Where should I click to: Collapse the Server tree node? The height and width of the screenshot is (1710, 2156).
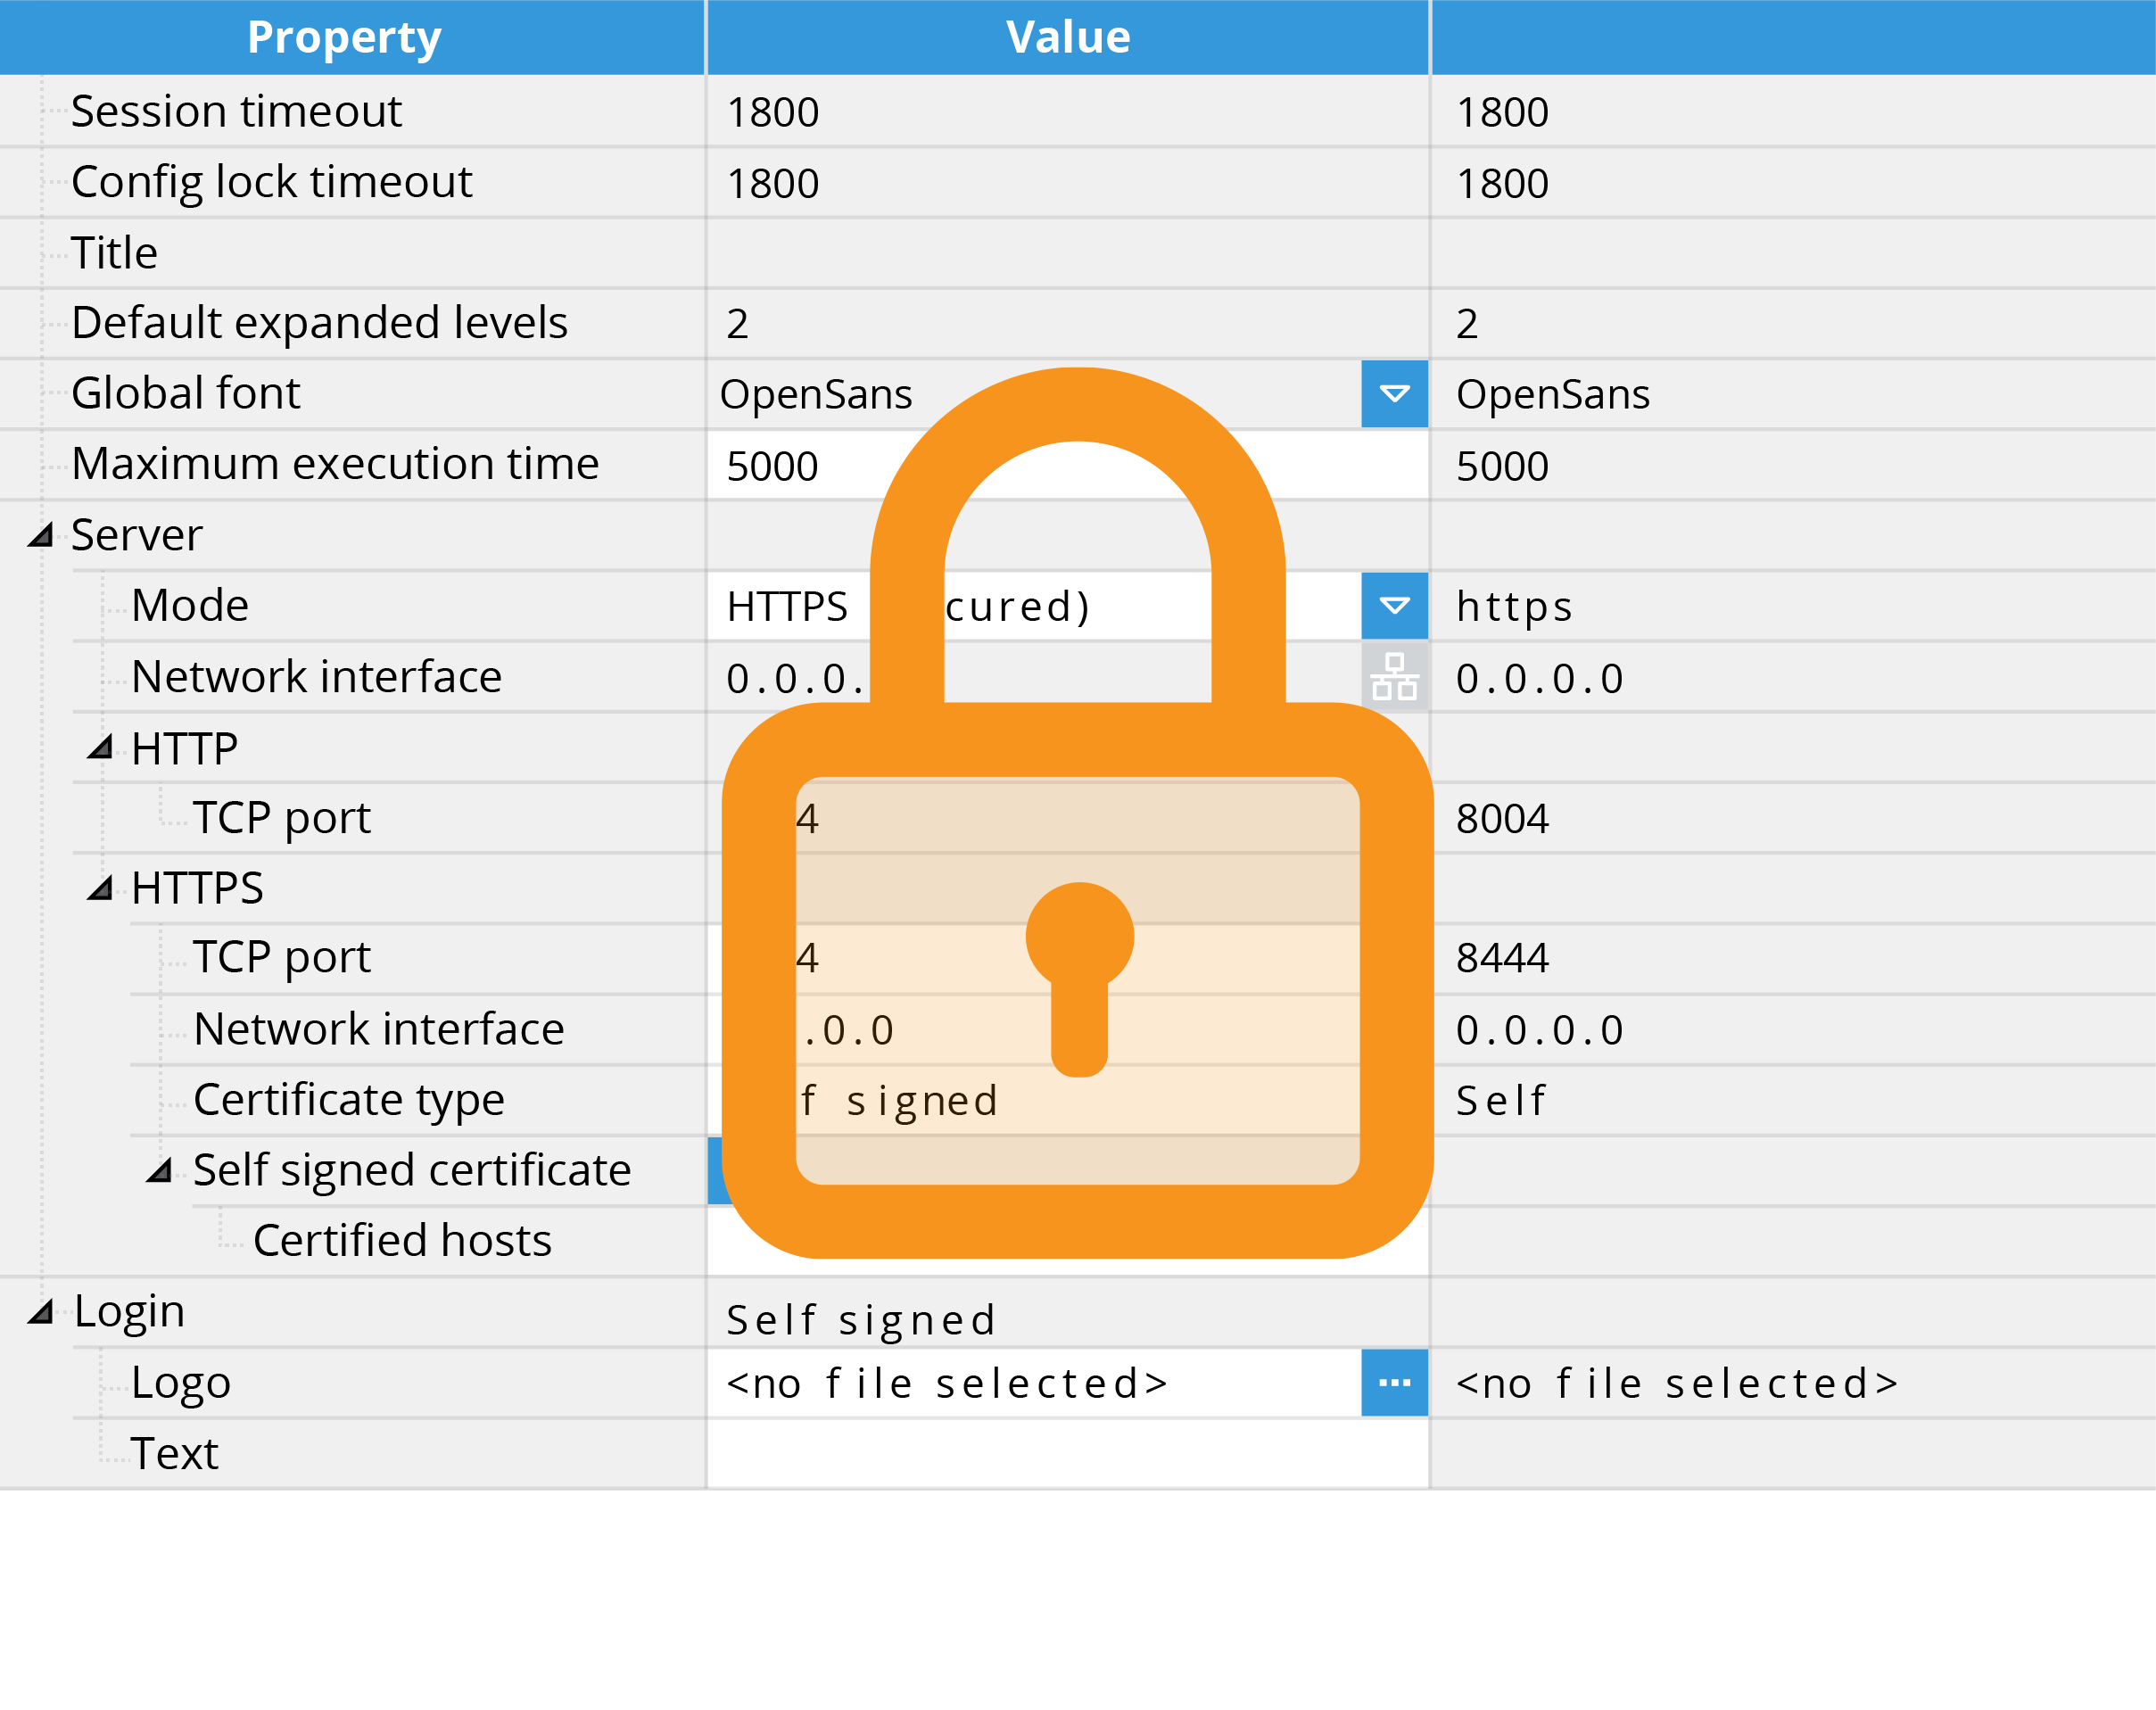click(40, 535)
